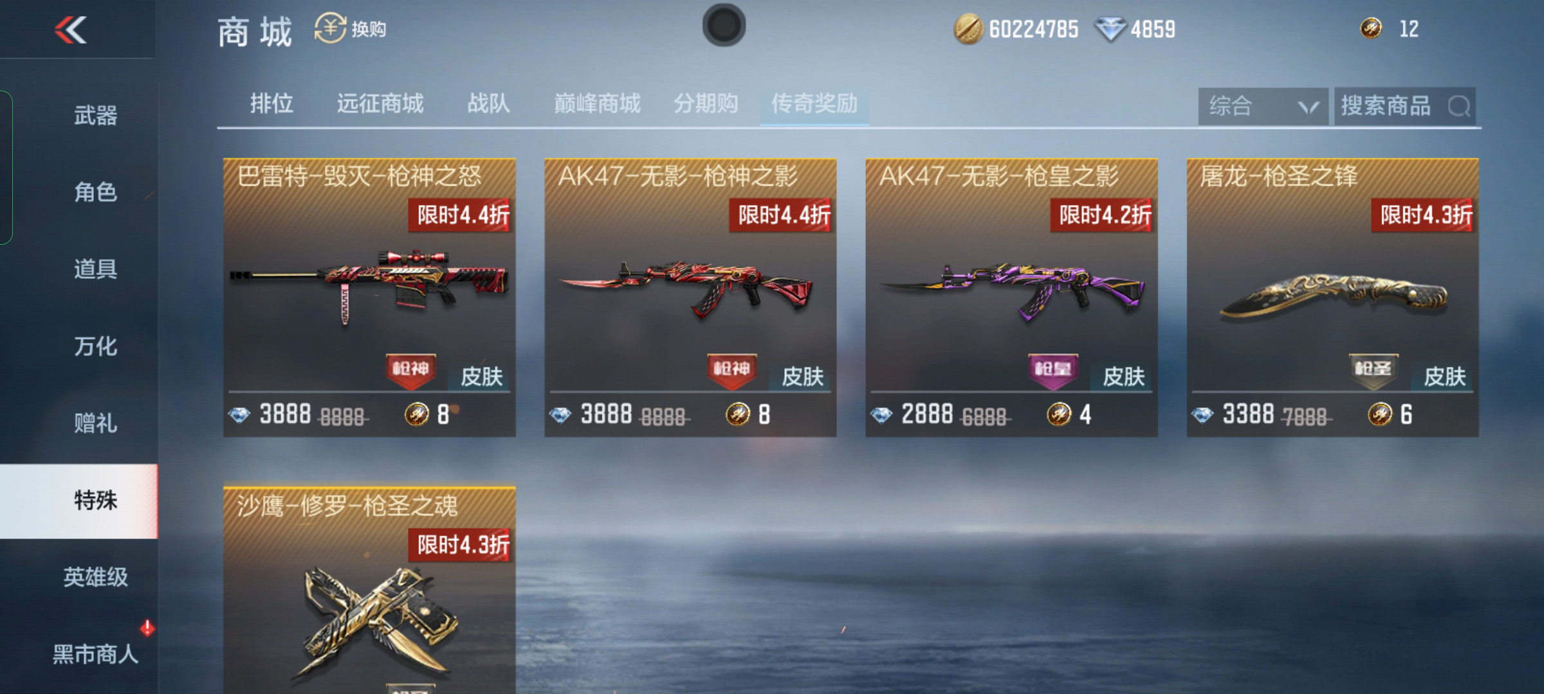Tap the legend token icon showing 12
Viewport: 1544px width, 694px height.
point(1371,28)
